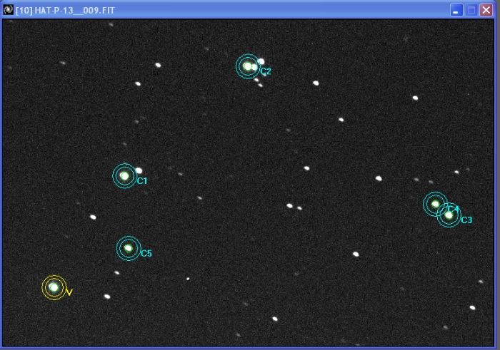Click the cyan C2 text label
Viewport: 500px width, 350px height.
[266, 72]
